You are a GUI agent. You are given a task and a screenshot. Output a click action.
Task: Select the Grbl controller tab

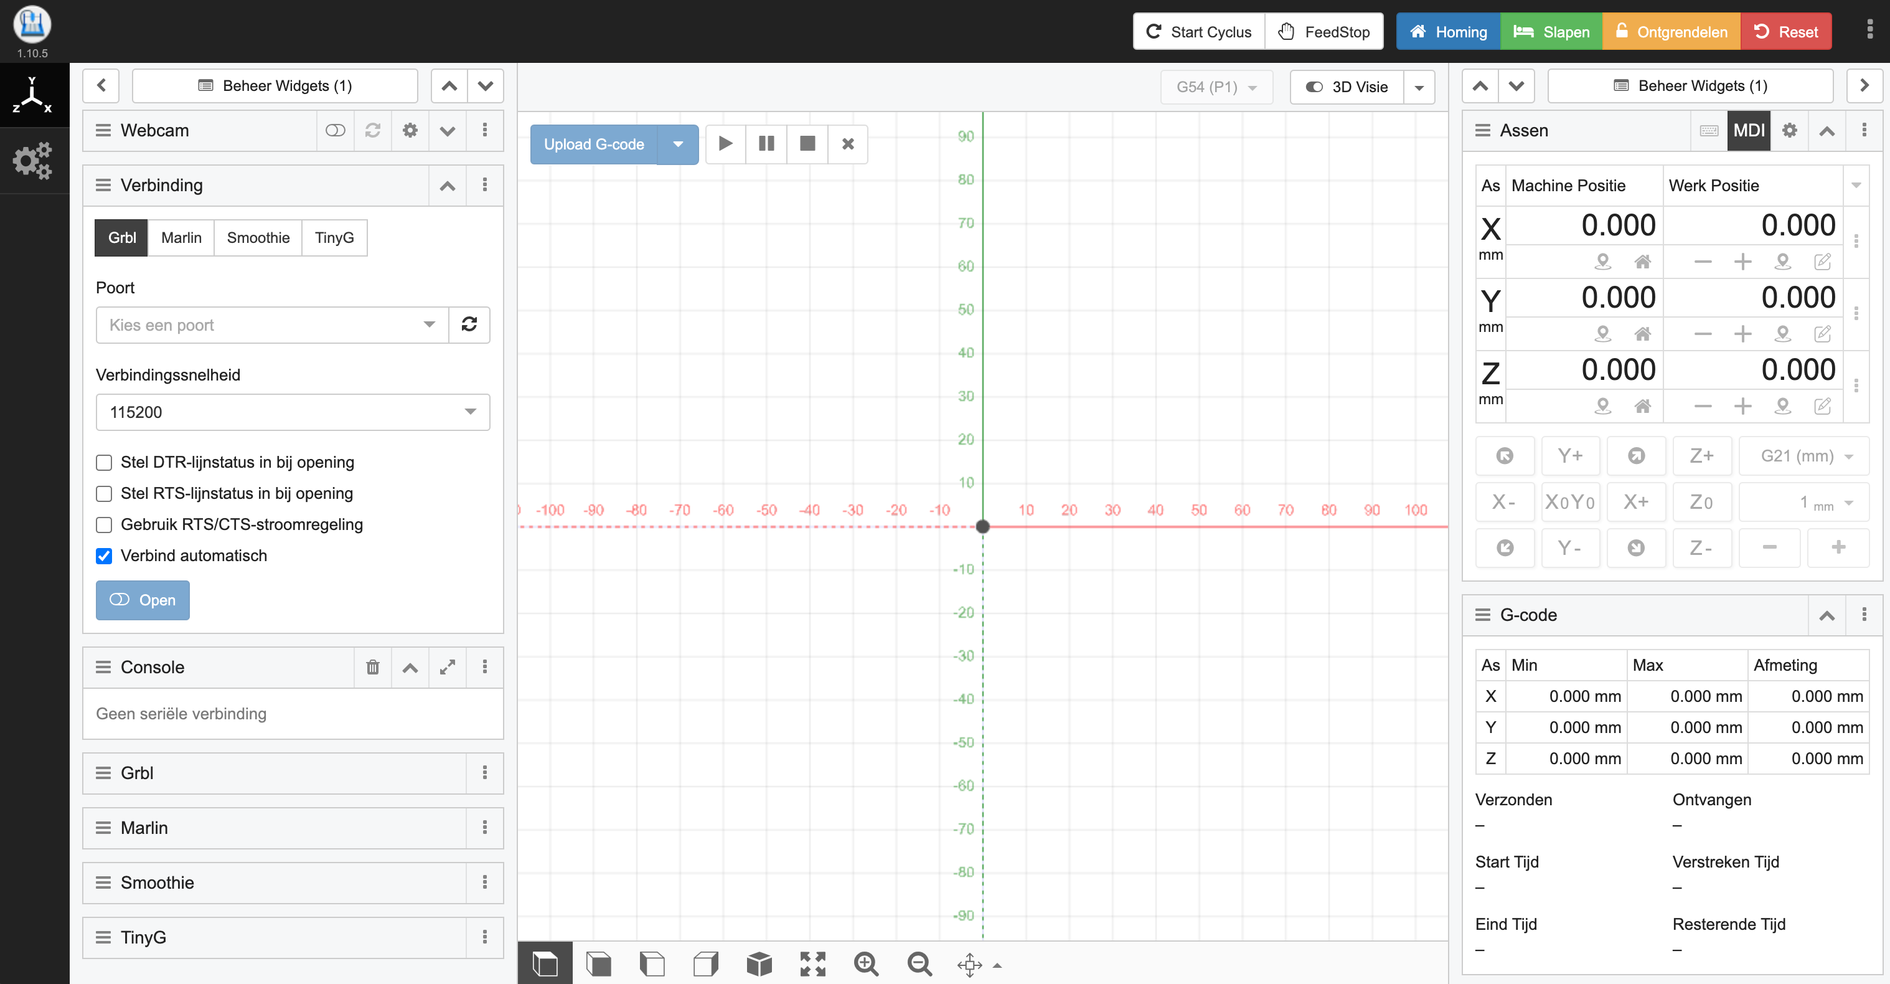(x=122, y=237)
